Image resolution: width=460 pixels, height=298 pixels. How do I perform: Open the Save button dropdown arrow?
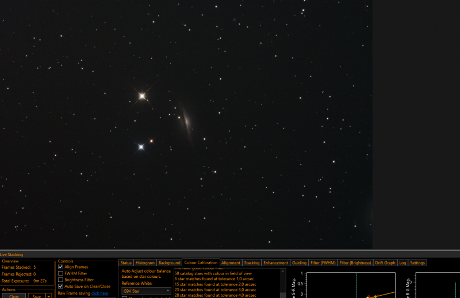pos(49,296)
